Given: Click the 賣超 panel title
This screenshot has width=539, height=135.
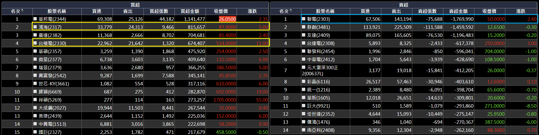Looking at the screenshot, I should [404, 5].
